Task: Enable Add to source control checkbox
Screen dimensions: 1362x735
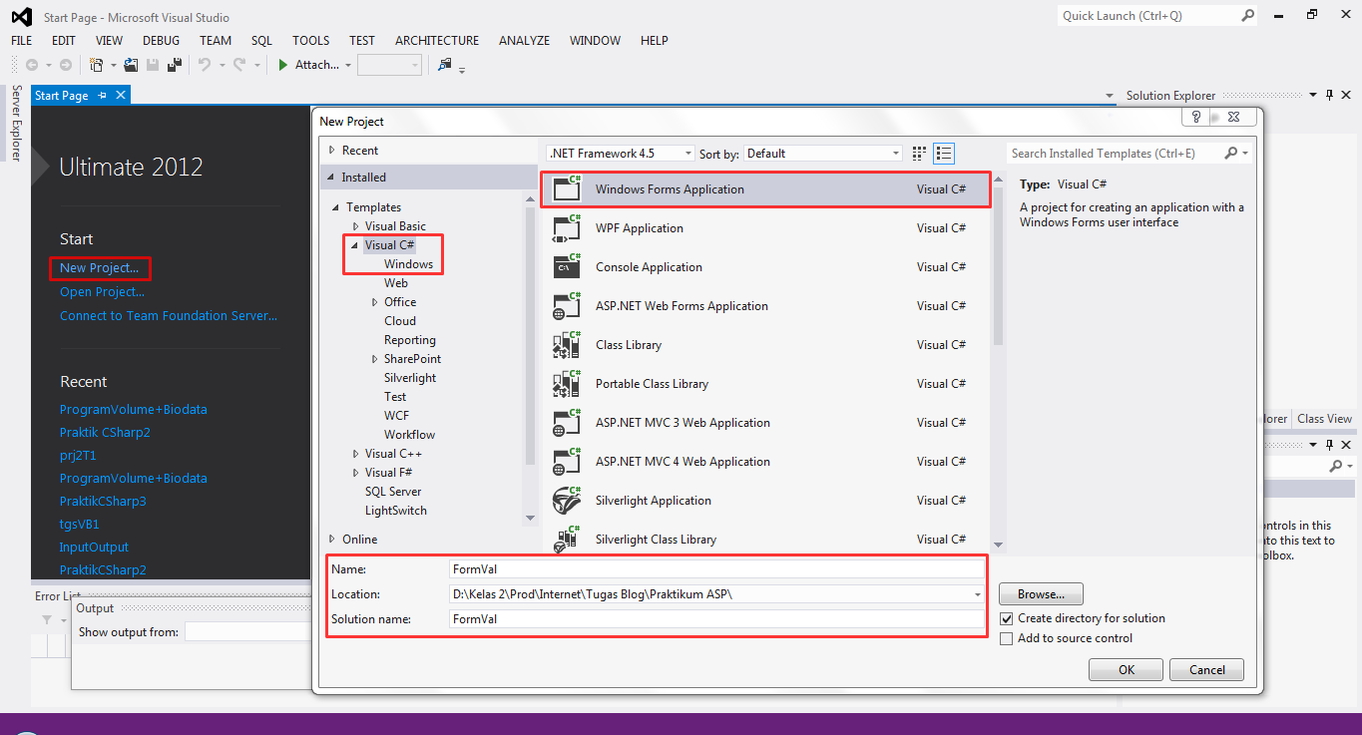Action: 1006,638
